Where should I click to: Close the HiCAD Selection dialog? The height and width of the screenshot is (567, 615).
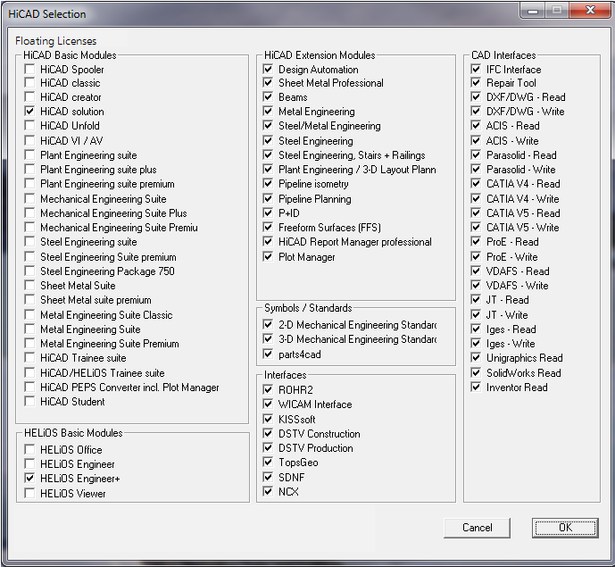tap(590, 10)
